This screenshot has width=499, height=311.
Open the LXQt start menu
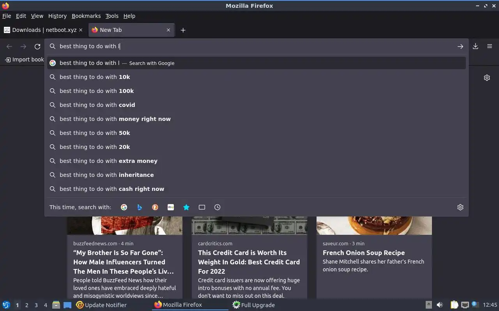(6, 305)
